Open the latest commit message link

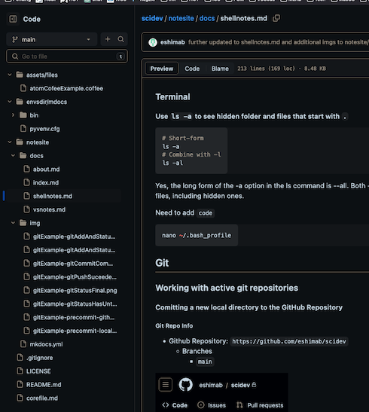(279, 42)
